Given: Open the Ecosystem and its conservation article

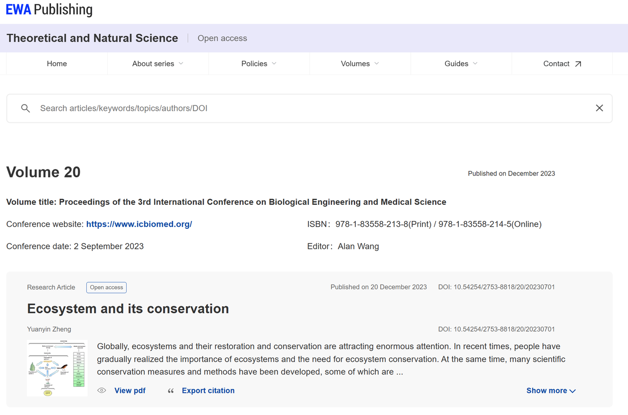Looking at the screenshot, I should pyautogui.click(x=128, y=309).
